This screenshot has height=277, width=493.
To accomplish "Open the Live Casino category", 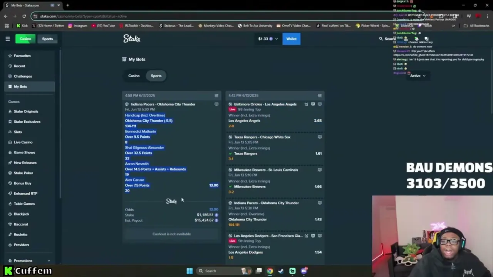I will coord(30,142).
